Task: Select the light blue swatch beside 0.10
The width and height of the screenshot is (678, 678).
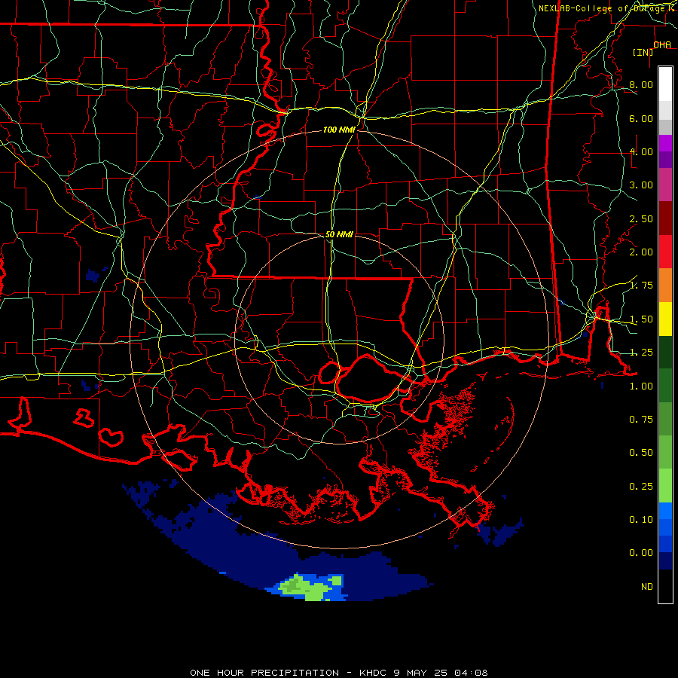Action: 665,511
